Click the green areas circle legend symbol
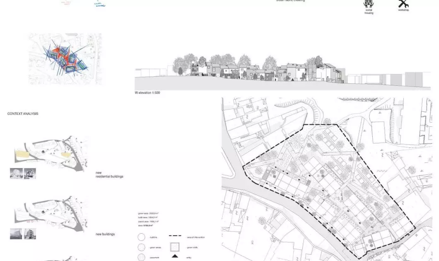Viewport: 439px width, 261px height. 141,247
